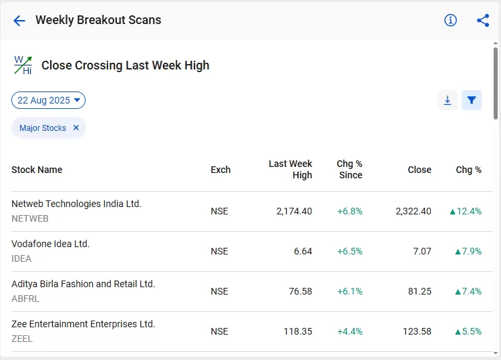Click ABFRL last week high 76.58
The image size is (501, 360).
tap(301, 291)
